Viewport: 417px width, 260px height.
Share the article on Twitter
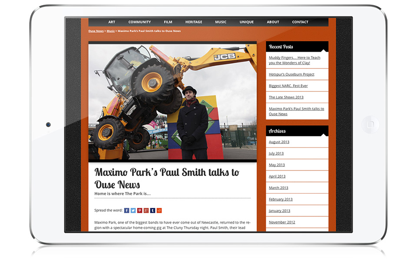pyautogui.click(x=133, y=211)
